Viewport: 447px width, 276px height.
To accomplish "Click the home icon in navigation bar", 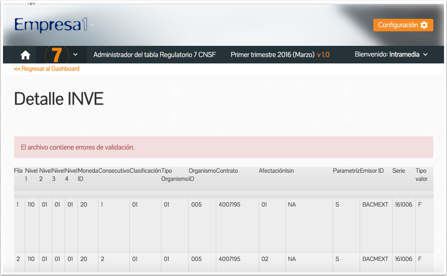I will (x=25, y=55).
